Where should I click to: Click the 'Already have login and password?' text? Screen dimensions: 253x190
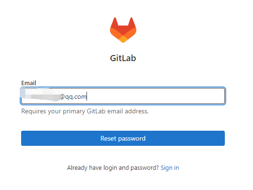click(113, 168)
